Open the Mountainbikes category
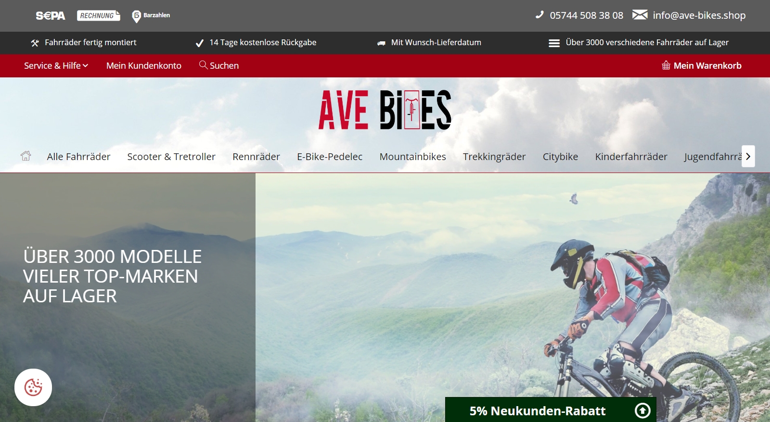The width and height of the screenshot is (770, 422). [x=413, y=157]
